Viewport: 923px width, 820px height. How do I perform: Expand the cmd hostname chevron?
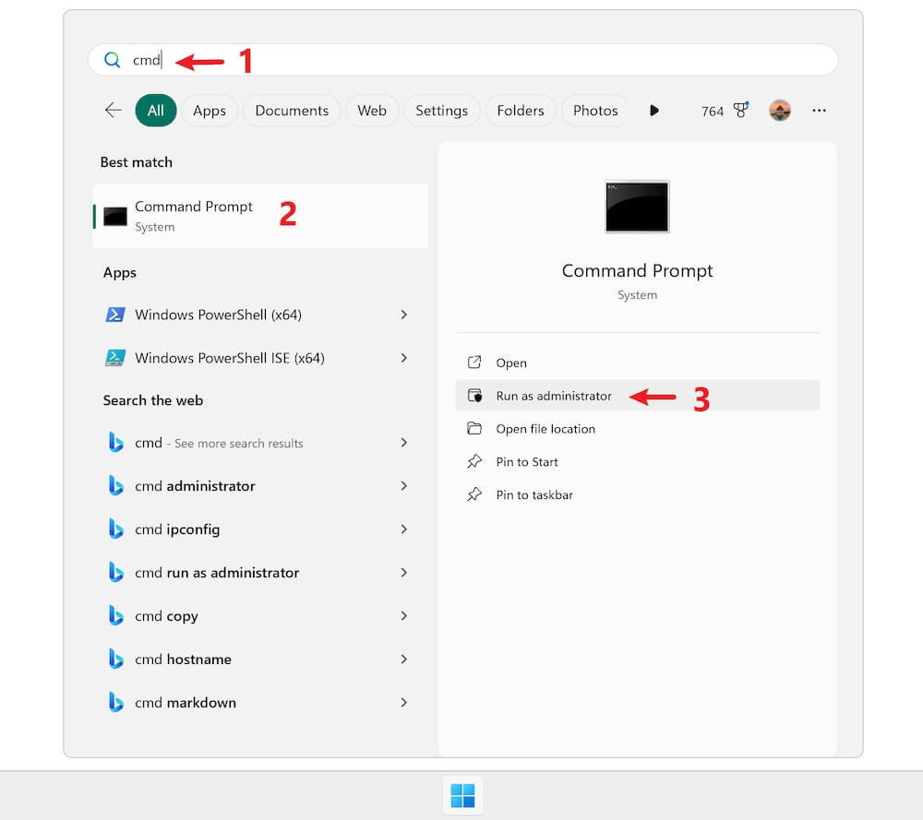pos(404,660)
